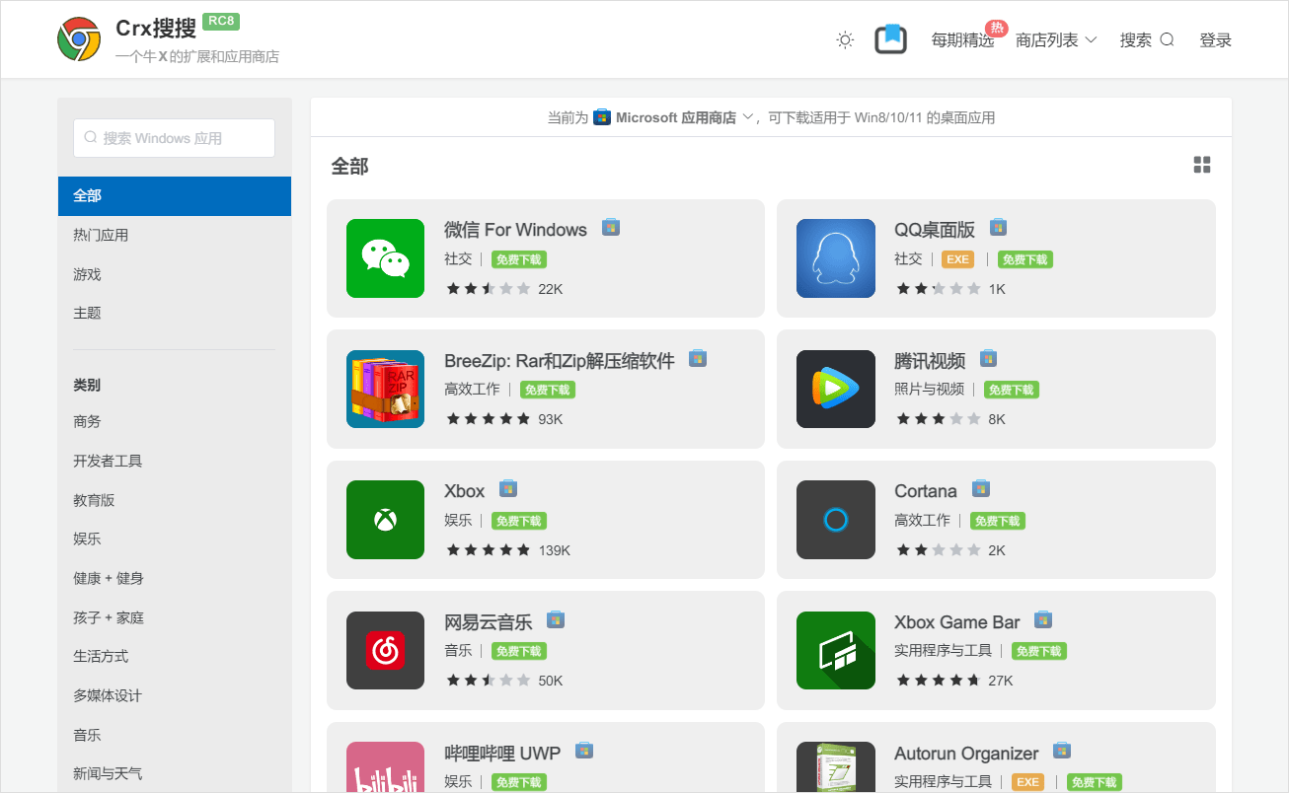Open the QQ桌面版 penguin icon
The width and height of the screenshot is (1289, 793).
pos(835,258)
